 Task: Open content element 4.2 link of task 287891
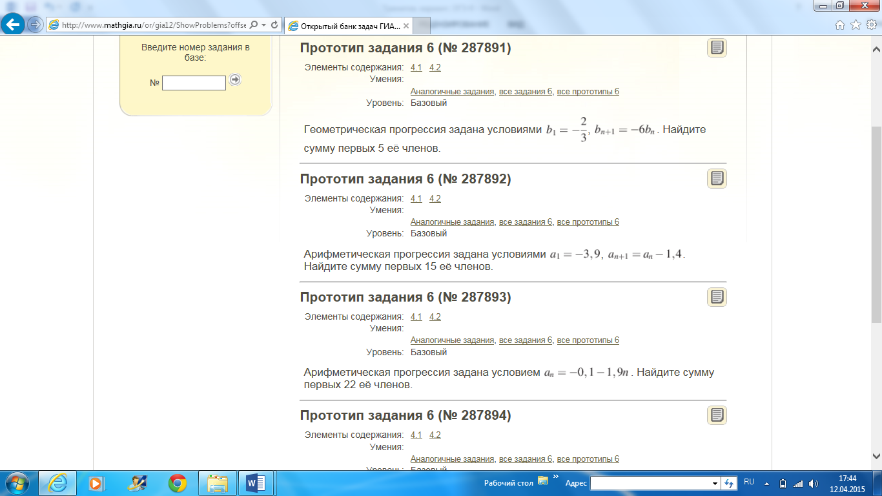click(435, 67)
